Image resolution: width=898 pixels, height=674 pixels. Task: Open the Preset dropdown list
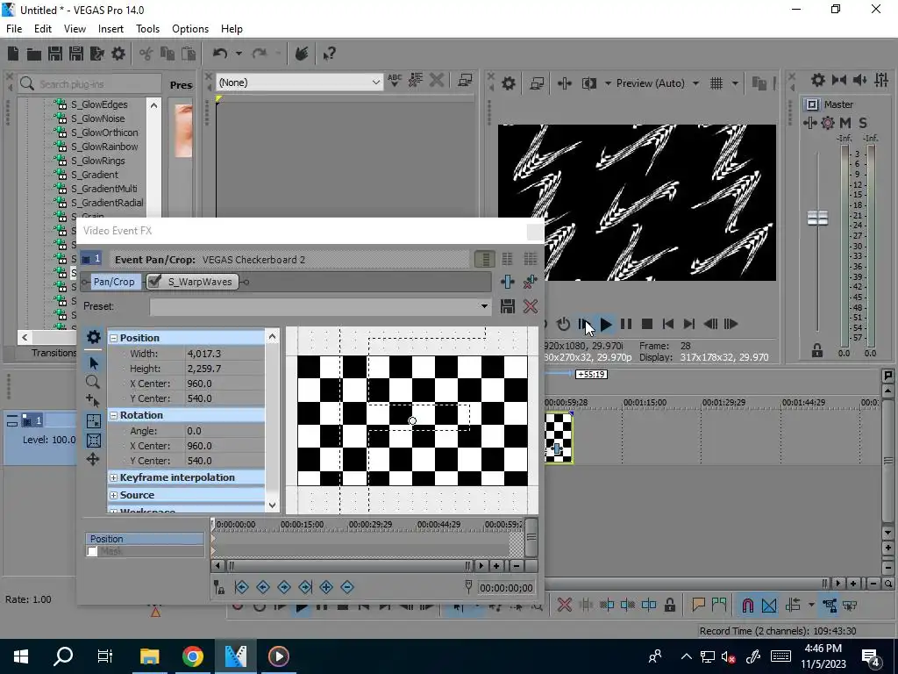coord(484,306)
